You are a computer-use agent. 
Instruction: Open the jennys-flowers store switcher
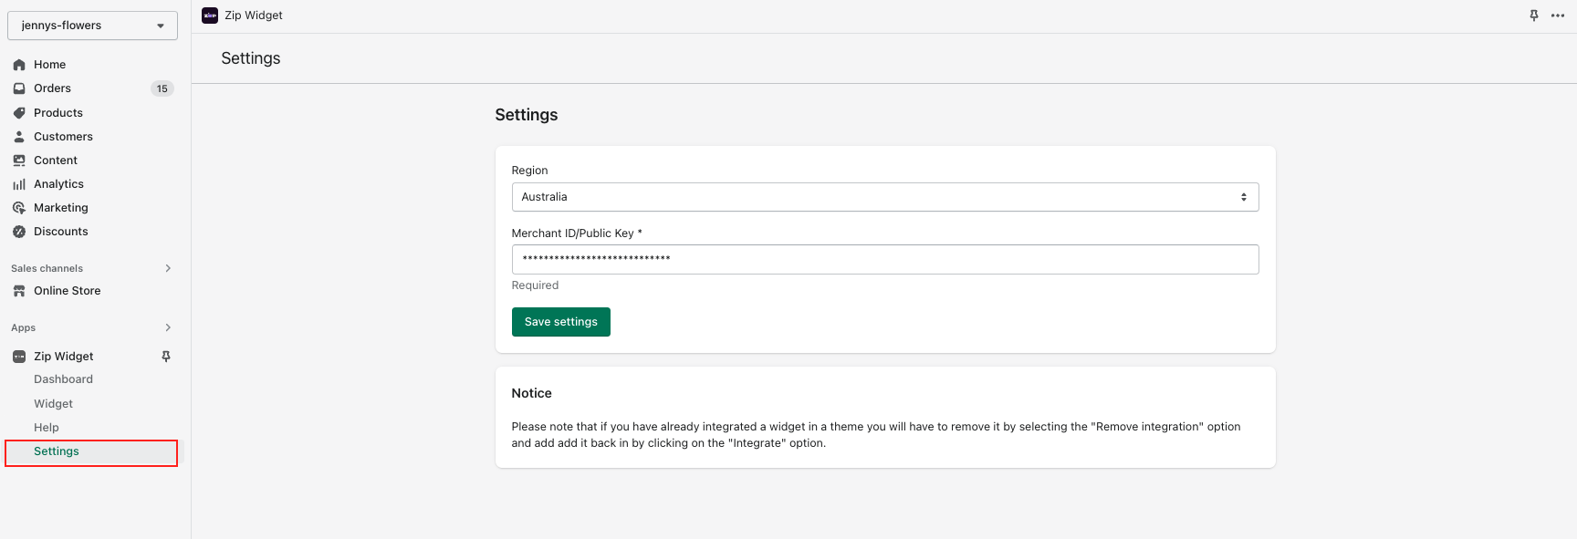(x=92, y=26)
